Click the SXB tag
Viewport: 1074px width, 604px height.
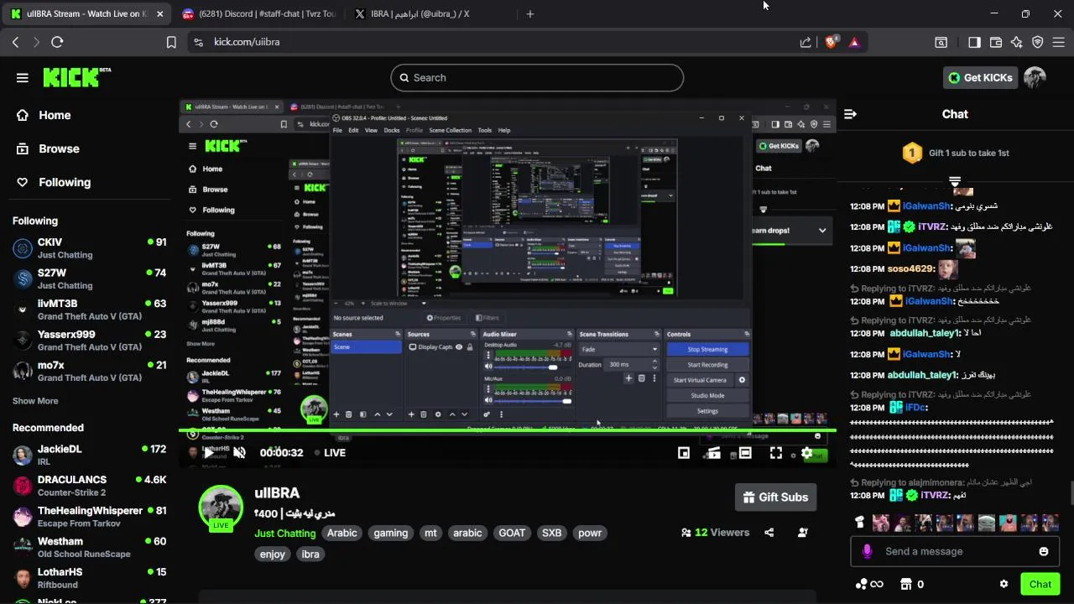pyautogui.click(x=551, y=533)
